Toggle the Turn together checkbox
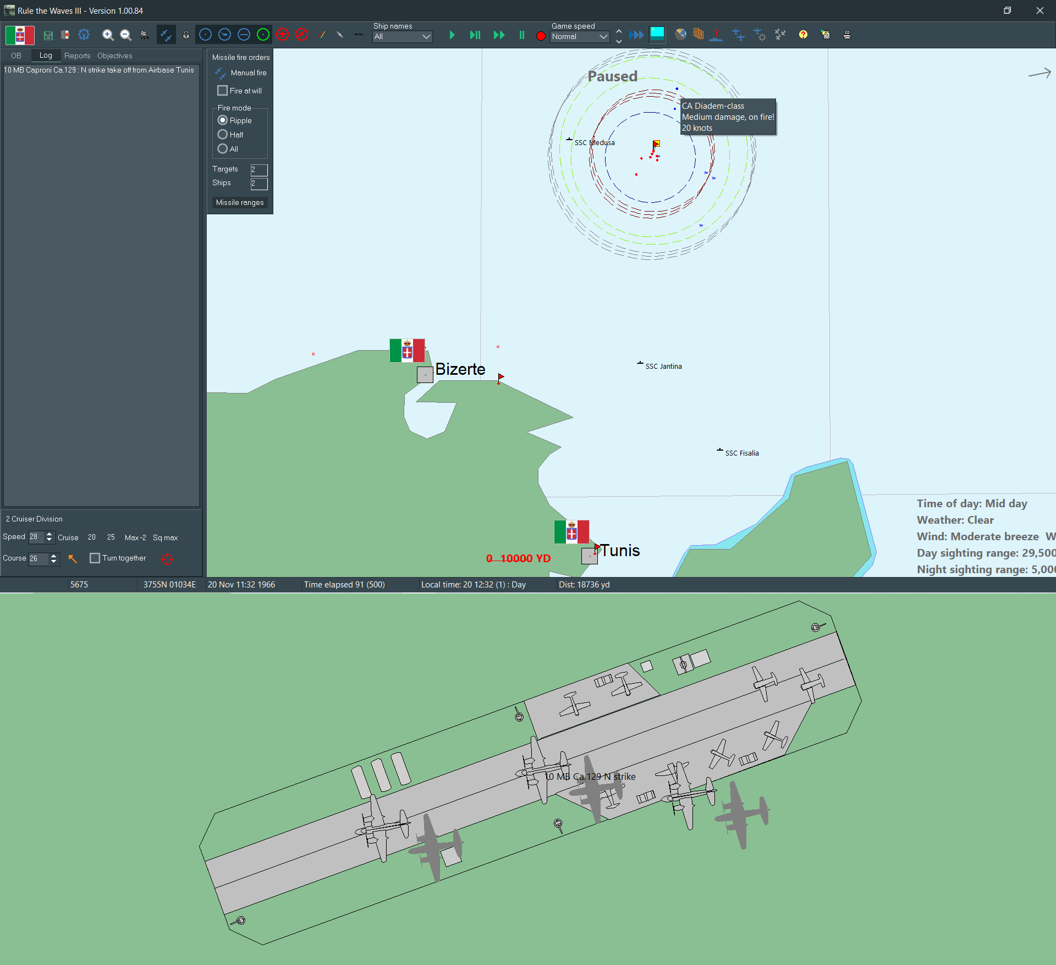This screenshot has width=1056, height=965. (95, 558)
